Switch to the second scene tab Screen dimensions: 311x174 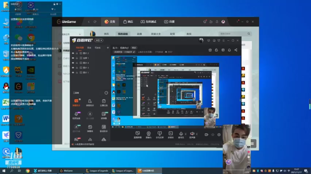pos(89,48)
